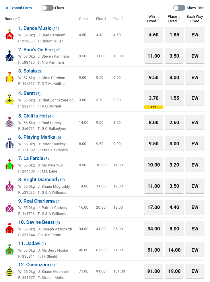The image size is (210, 282).
Task: Toggle the Flucs switch
Action: coord(48,8)
